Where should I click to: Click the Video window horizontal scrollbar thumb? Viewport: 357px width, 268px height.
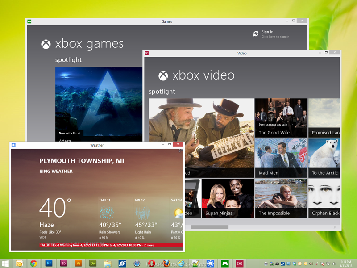pyautogui.click(x=209, y=227)
